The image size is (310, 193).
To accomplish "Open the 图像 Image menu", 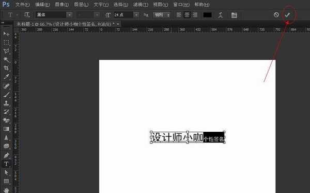I will pos(62,4).
